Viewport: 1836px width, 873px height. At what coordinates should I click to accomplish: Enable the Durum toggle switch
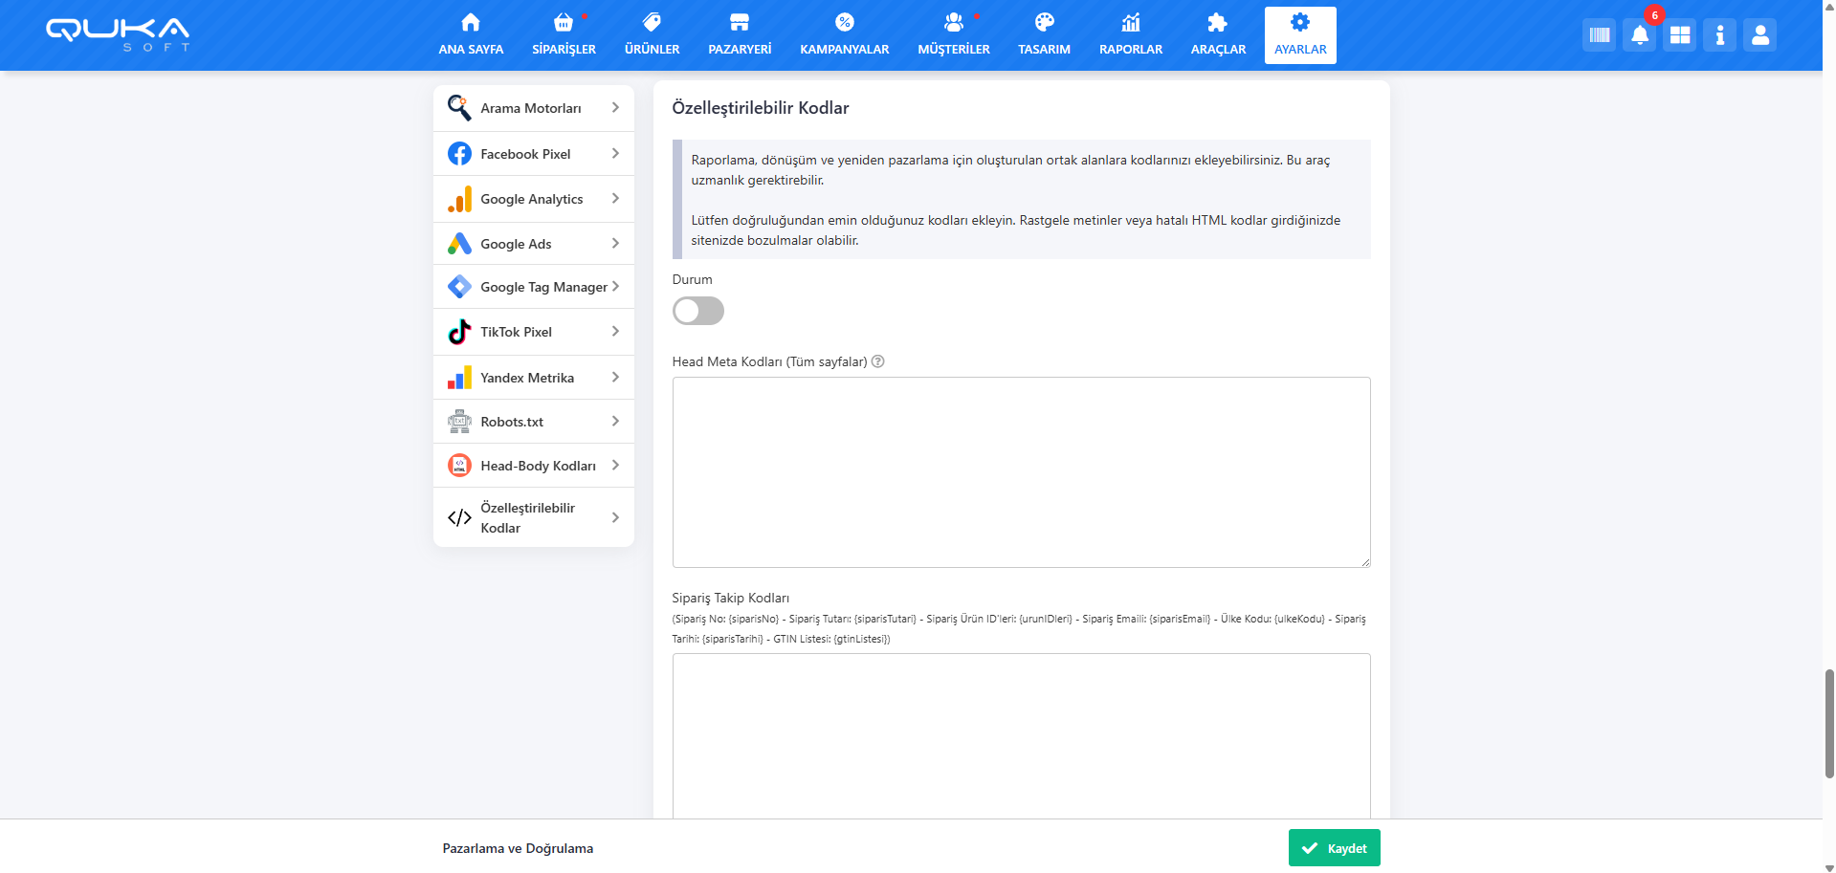click(697, 311)
